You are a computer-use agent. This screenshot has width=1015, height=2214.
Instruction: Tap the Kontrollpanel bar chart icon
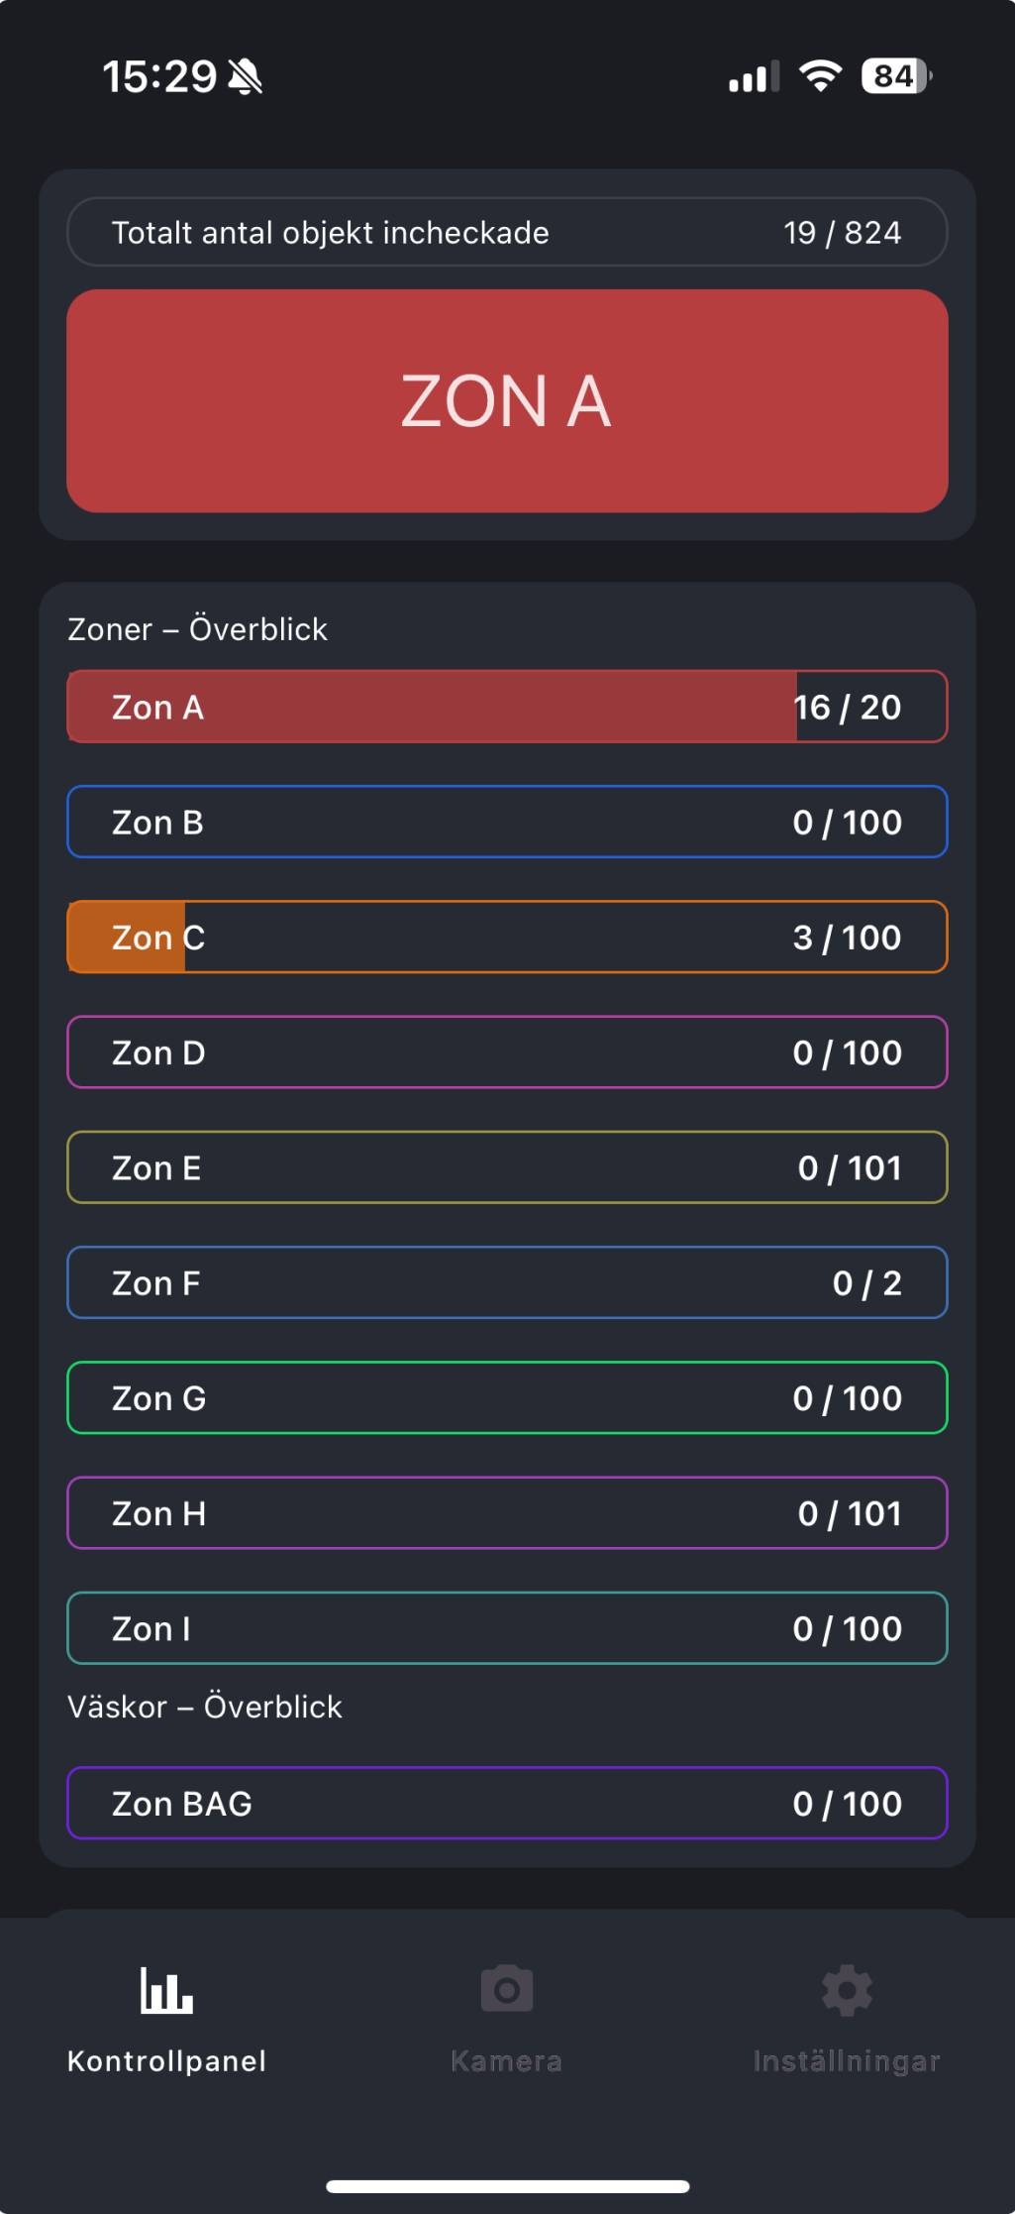[166, 1989]
